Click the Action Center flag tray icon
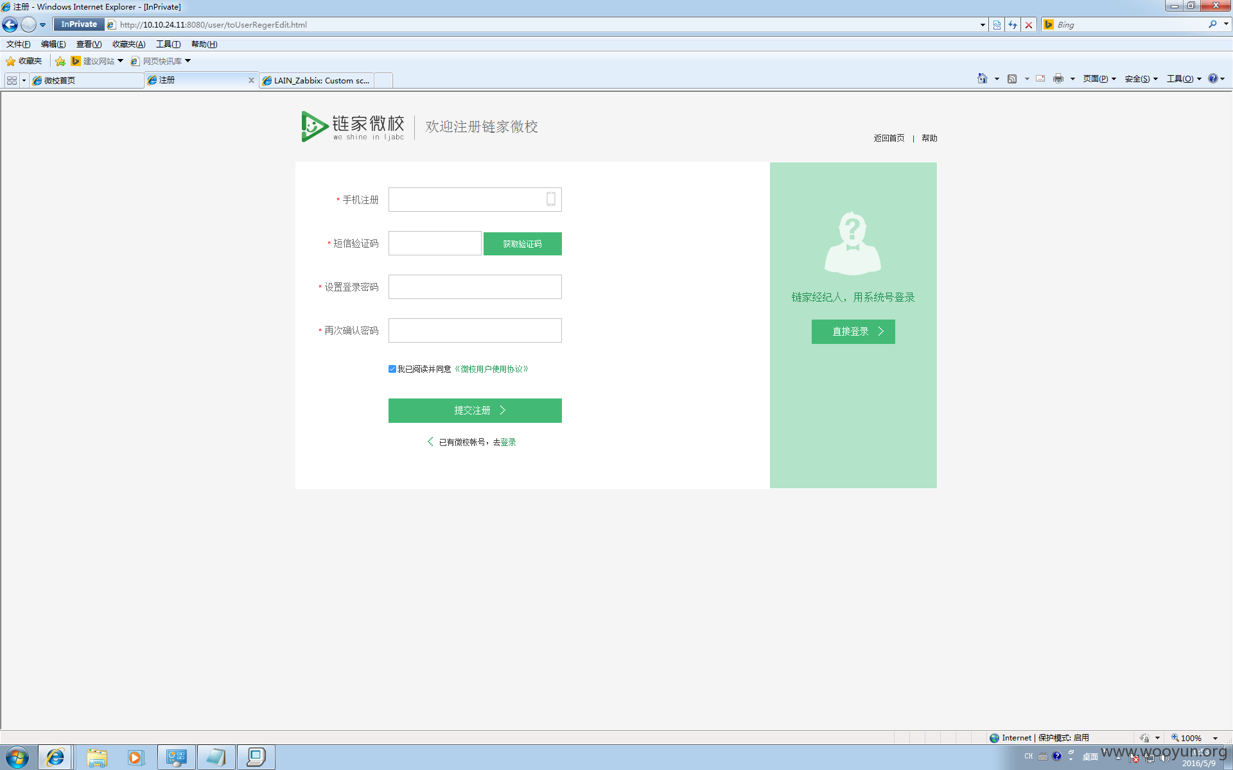 point(1134,758)
